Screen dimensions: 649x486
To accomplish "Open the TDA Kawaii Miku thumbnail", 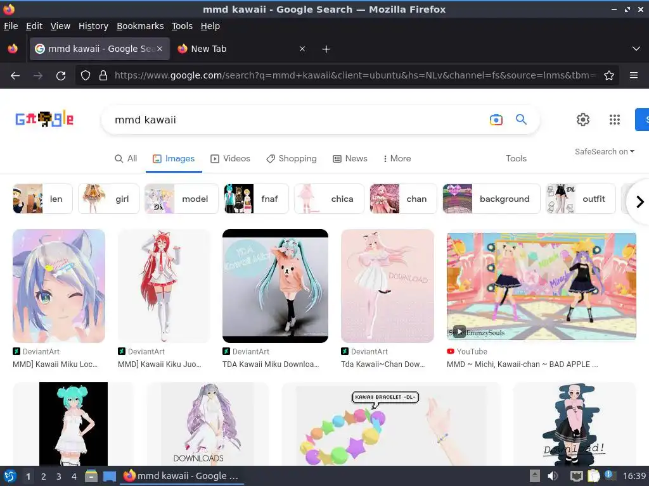I will tap(275, 286).
